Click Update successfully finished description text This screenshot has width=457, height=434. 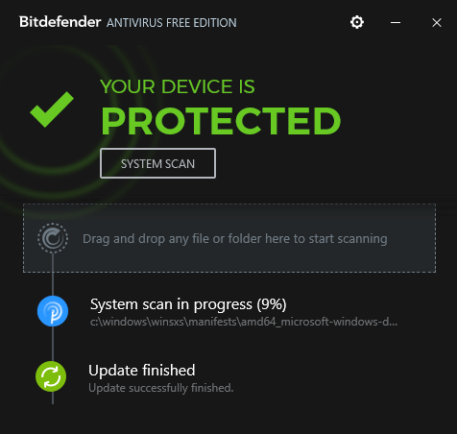coord(161,388)
